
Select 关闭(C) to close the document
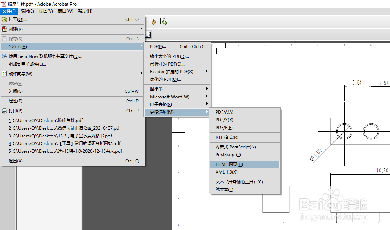click(x=72, y=91)
